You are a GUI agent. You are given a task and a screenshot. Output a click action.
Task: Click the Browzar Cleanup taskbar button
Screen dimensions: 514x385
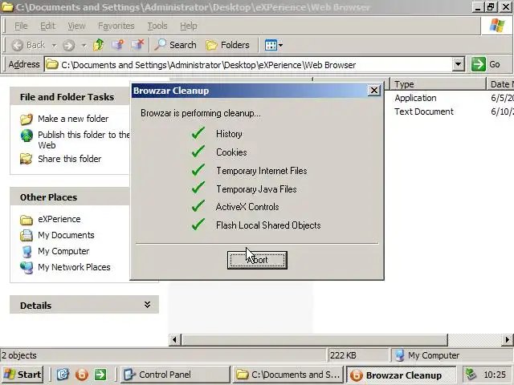[402, 375]
